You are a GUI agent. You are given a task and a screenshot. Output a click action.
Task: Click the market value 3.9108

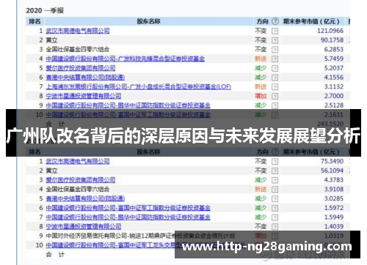(334, 189)
